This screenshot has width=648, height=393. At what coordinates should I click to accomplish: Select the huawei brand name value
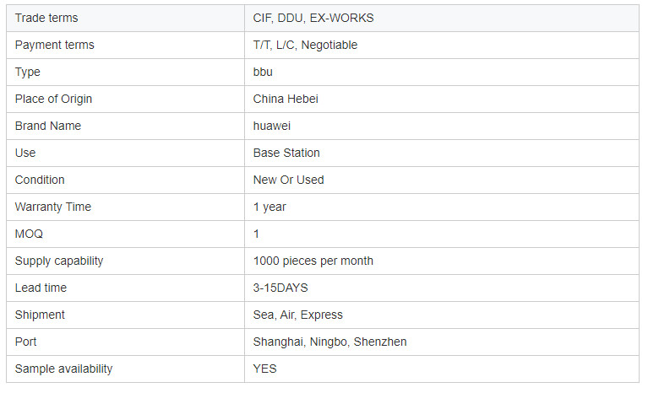pyautogui.click(x=272, y=126)
